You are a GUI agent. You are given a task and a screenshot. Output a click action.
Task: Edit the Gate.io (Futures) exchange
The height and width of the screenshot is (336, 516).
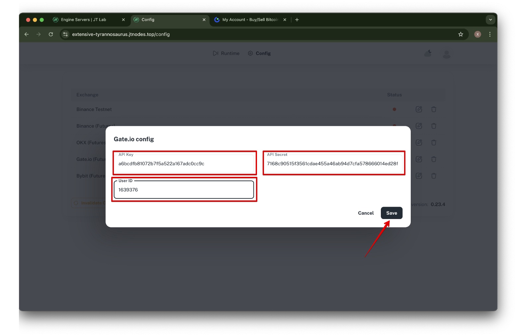419,159
